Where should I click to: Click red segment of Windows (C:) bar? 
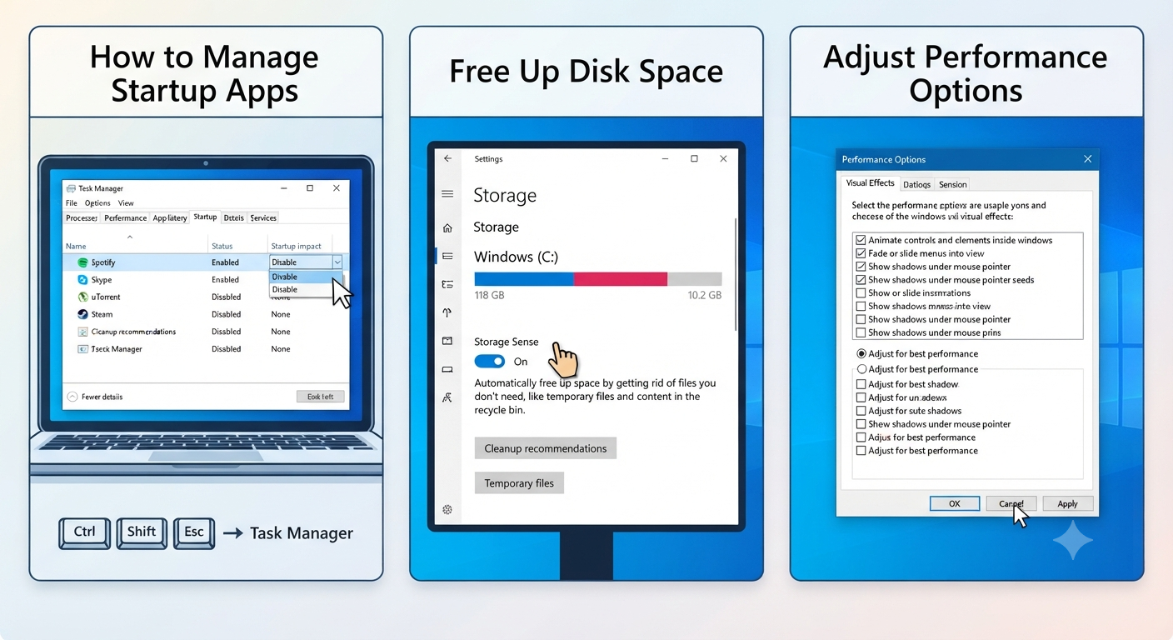click(621, 279)
